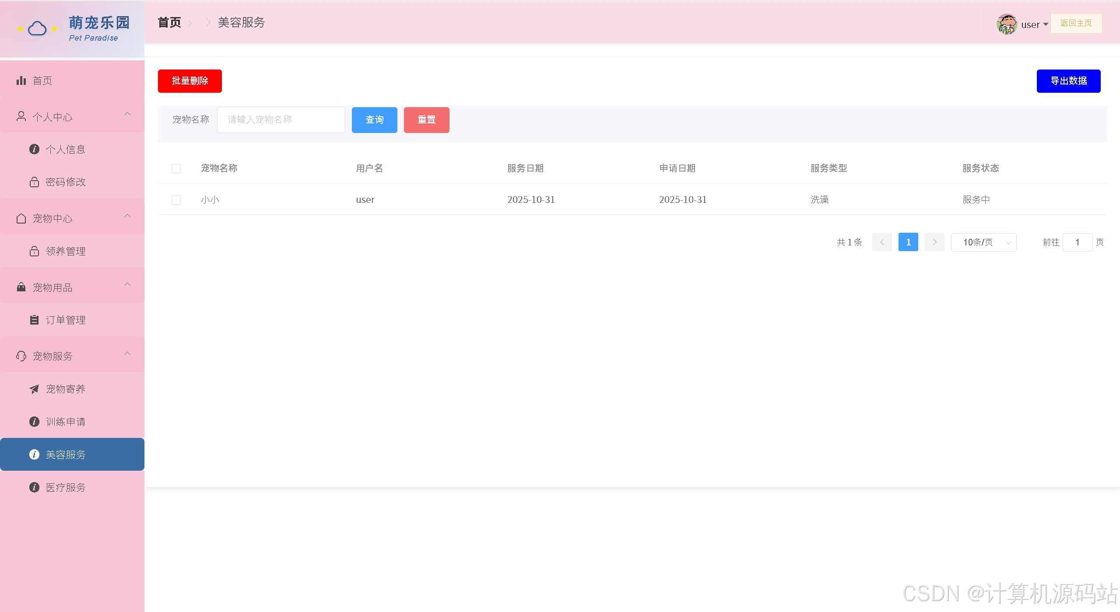Click the 用户名 column header
This screenshot has width=1120, height=612.
(x=369, y=168)
